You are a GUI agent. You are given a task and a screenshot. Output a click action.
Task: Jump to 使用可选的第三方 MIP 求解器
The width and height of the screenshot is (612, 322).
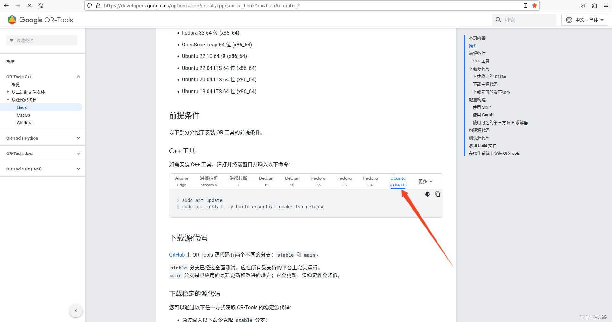[500, 122]
